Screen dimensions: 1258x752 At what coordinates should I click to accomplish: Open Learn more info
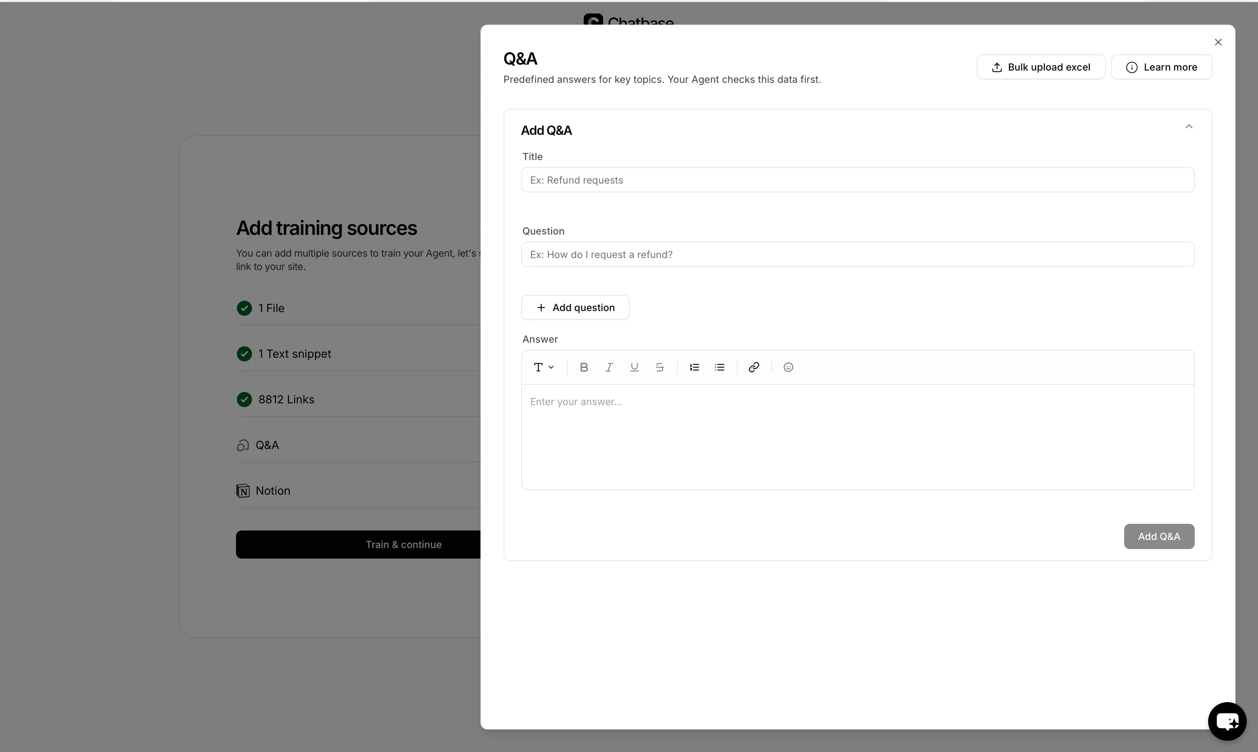1161,67
